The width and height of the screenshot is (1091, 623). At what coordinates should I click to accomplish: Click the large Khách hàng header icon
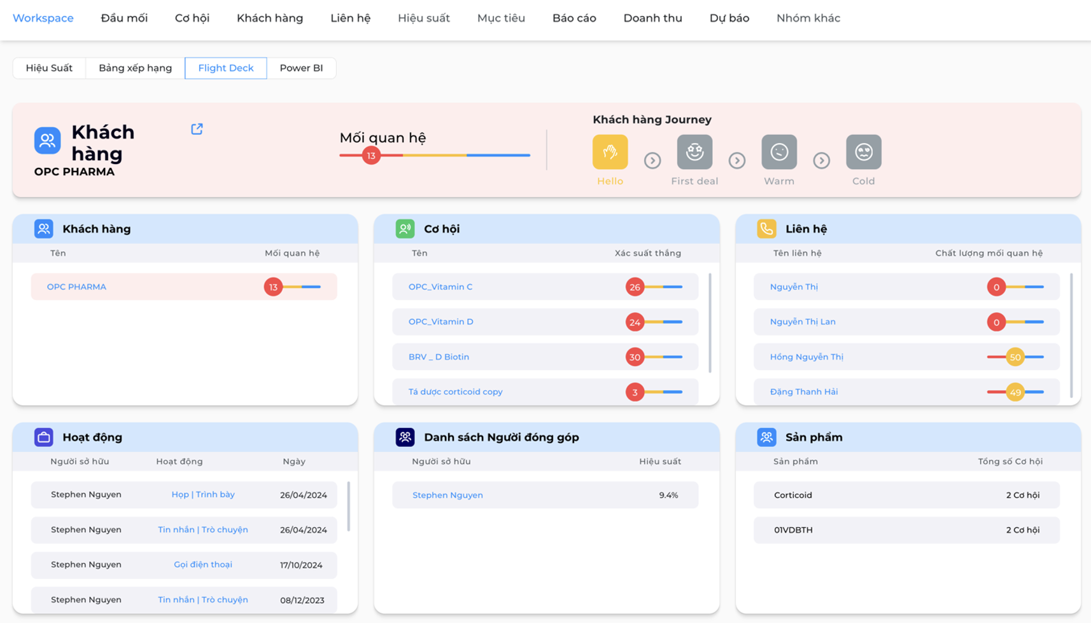48,140
